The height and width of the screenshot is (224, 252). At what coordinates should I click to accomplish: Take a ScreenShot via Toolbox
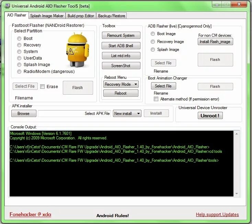121,66
